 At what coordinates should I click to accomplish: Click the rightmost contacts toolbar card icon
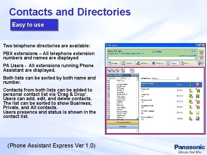132,71
